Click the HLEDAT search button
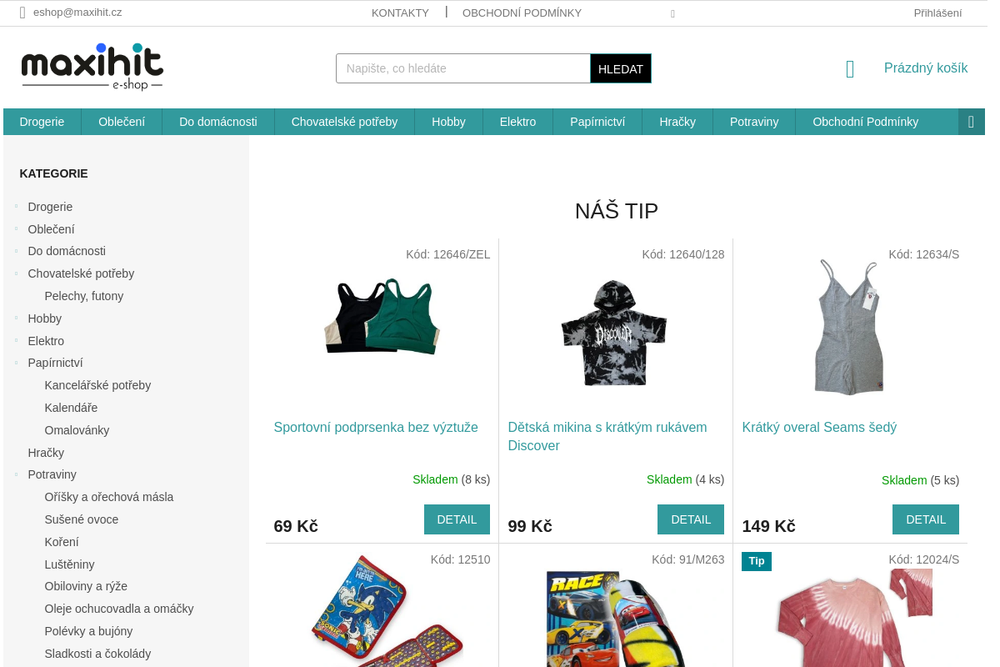Image resolution: width=1000 pixels, height=667 pixels. click(x=621, y=68)
